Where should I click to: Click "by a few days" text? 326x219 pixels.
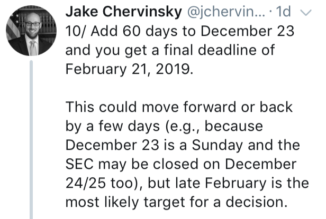coord(111,127)
